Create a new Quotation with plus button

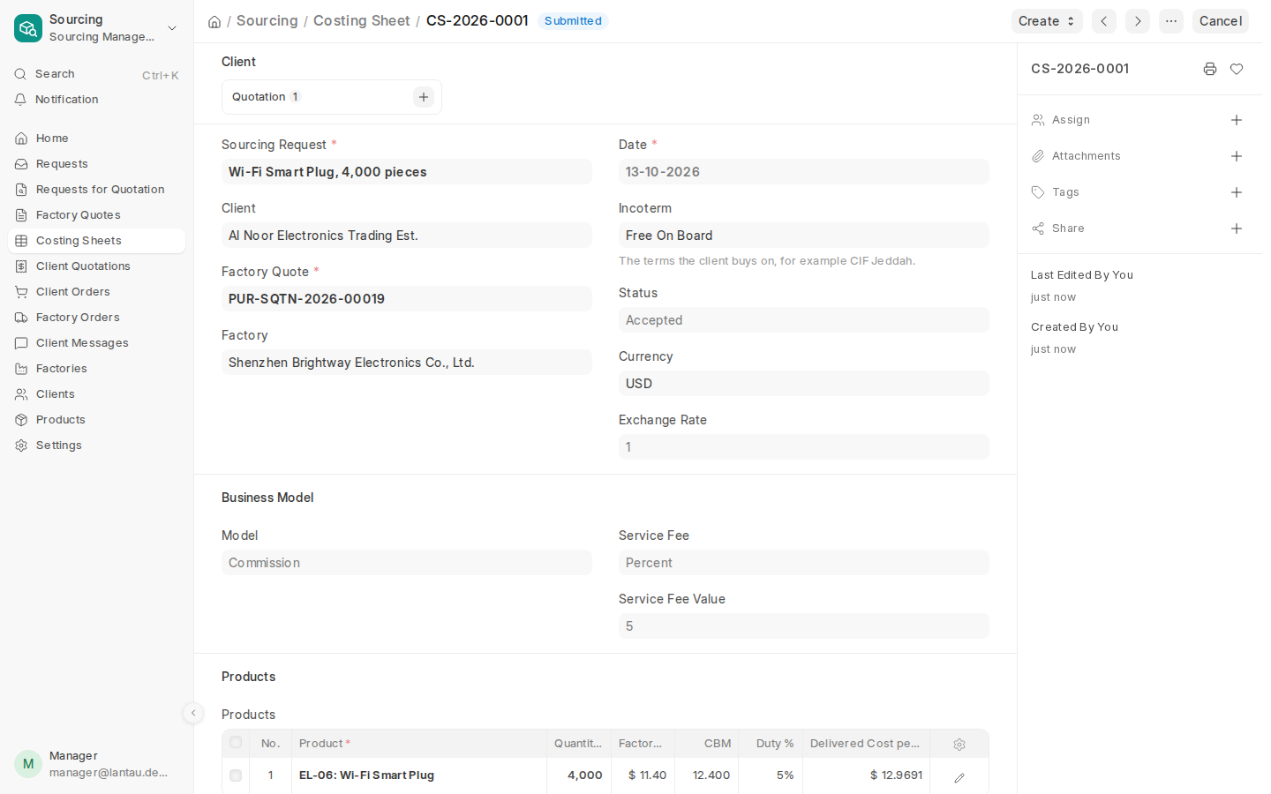tap(424, 97)
